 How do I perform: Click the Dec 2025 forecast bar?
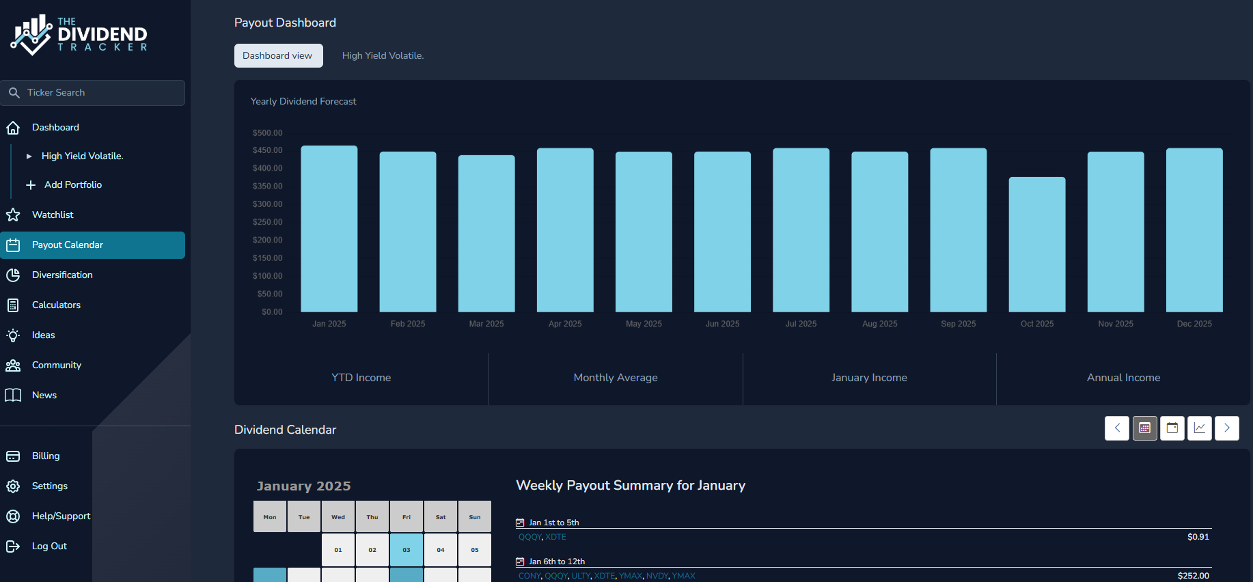pos(1194,230)
